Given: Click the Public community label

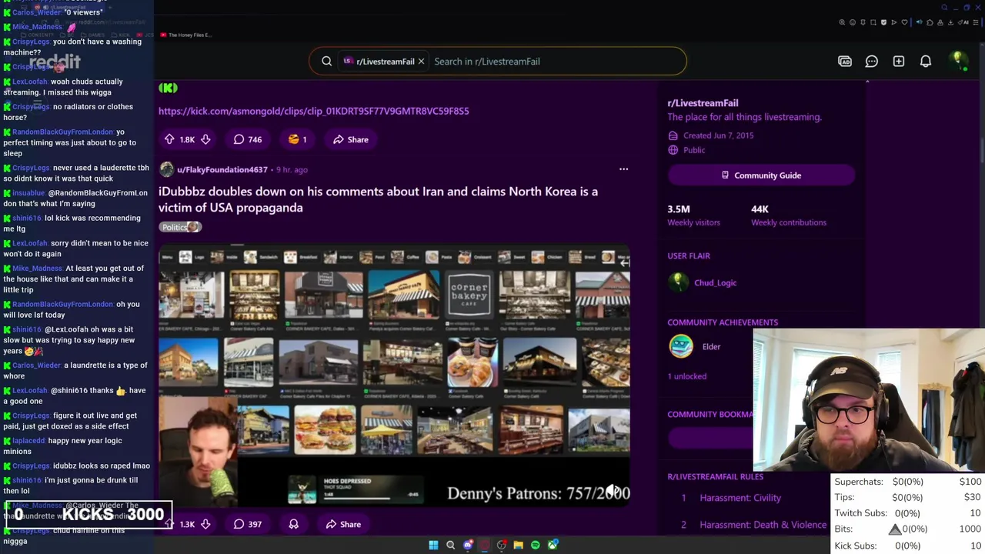Looking at the screenshot, I should pos(694,150).
